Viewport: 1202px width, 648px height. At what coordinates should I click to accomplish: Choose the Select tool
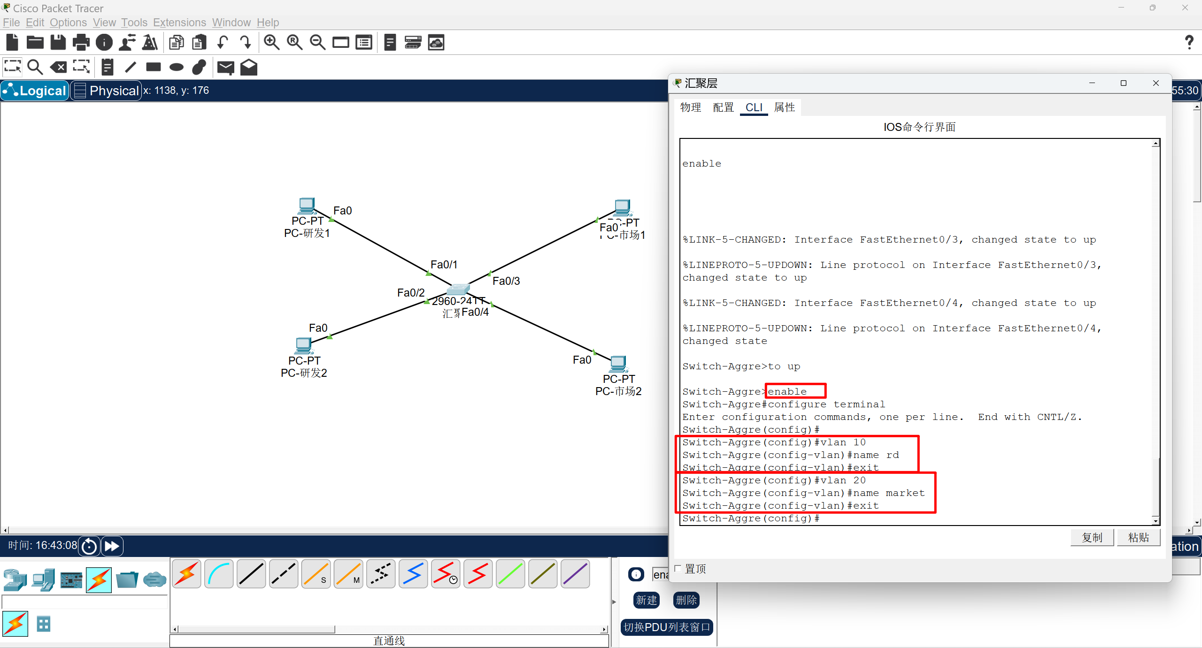pos(13,67)
